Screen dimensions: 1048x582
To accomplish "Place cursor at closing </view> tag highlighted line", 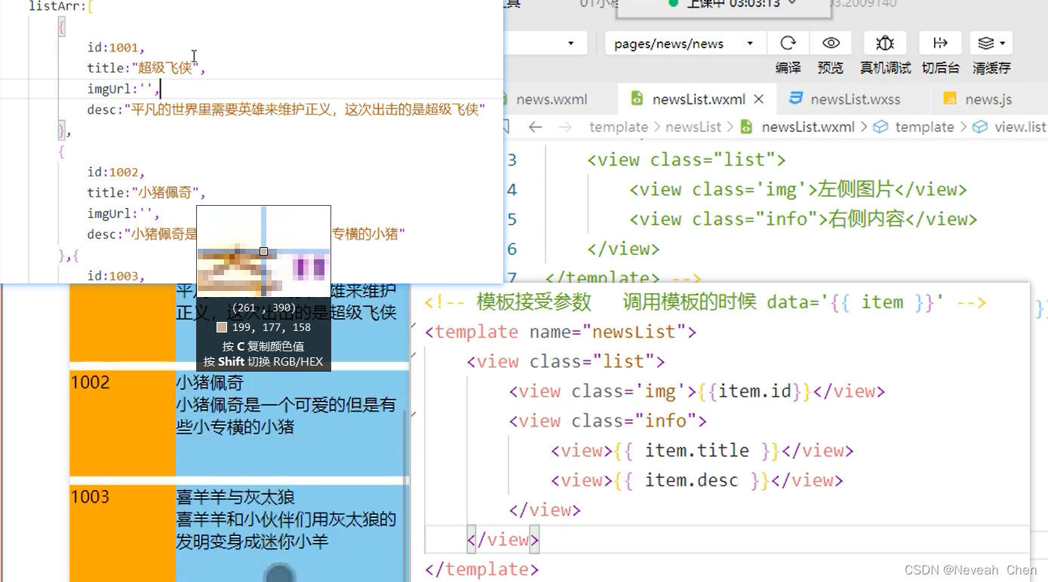I will click(502, 540).
